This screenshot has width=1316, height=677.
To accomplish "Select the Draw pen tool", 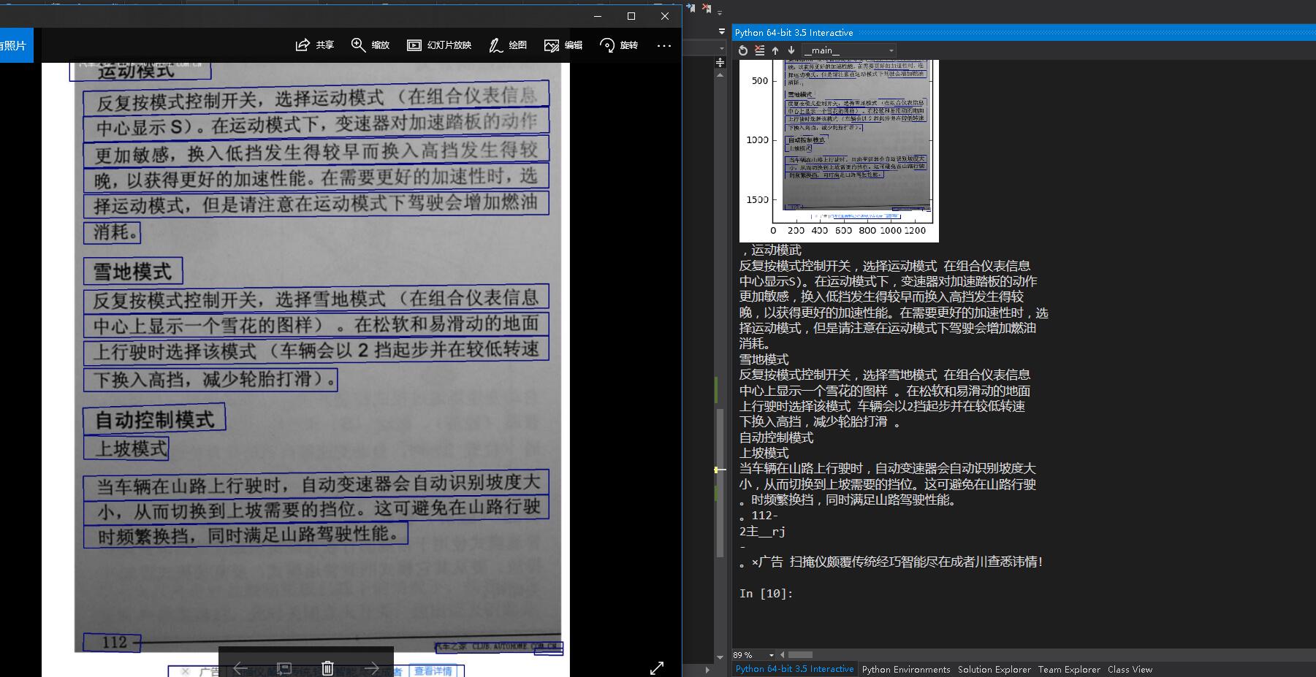I will pos(495,45).
